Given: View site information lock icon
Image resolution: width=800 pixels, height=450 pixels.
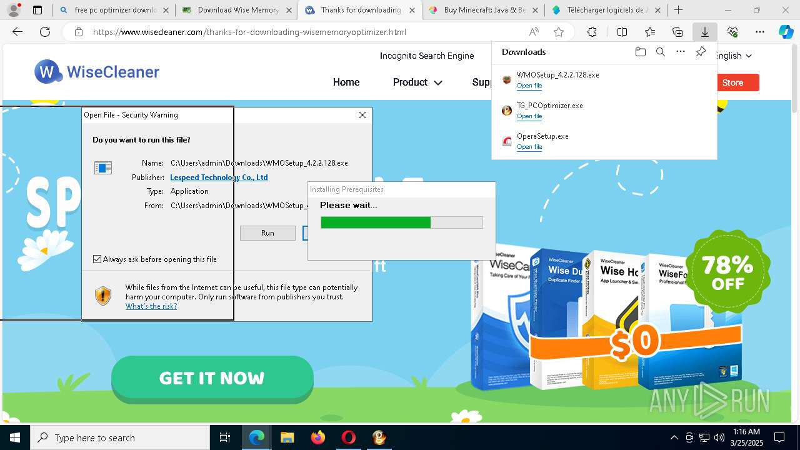Looking at the screenshot, I should pyautogui.click(x=78, y=32).
